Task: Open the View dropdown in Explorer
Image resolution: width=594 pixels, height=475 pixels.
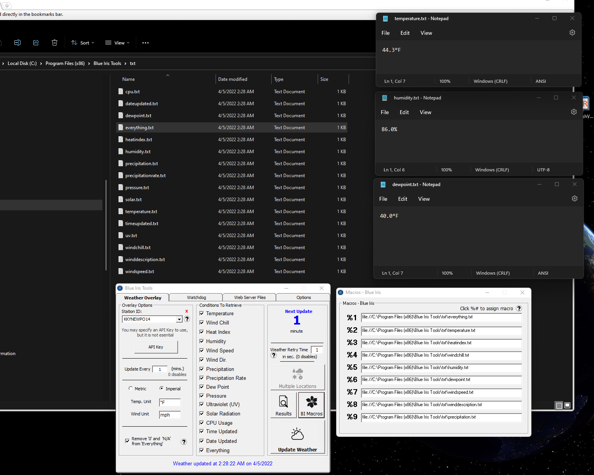Action: (x=117, y=43)
